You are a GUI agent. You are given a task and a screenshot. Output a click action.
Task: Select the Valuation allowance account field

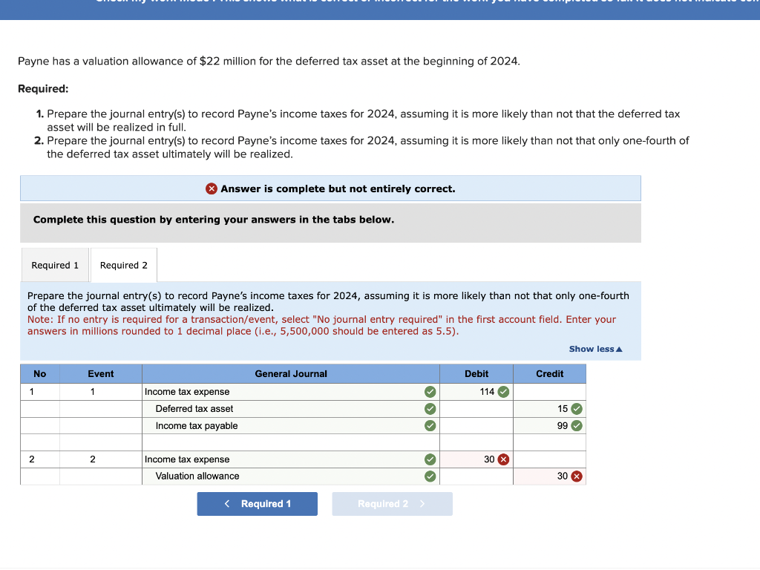point(291,476)
